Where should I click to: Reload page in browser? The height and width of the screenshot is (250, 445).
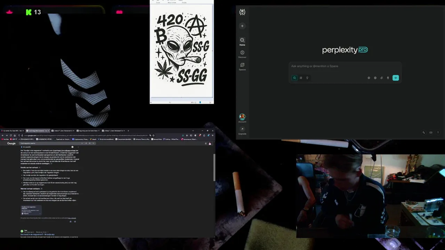[x=10, y=135]
